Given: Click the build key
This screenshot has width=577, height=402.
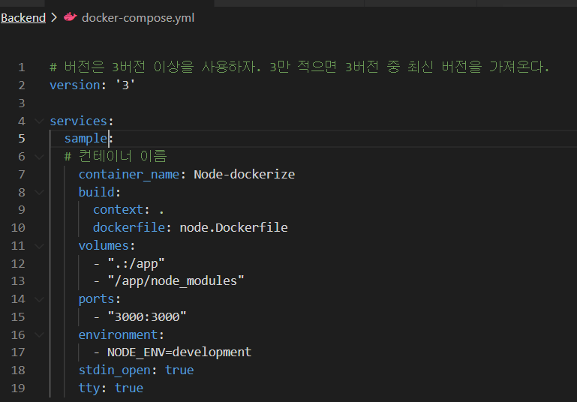Looking at the screenshot, I should coord(96,192).
